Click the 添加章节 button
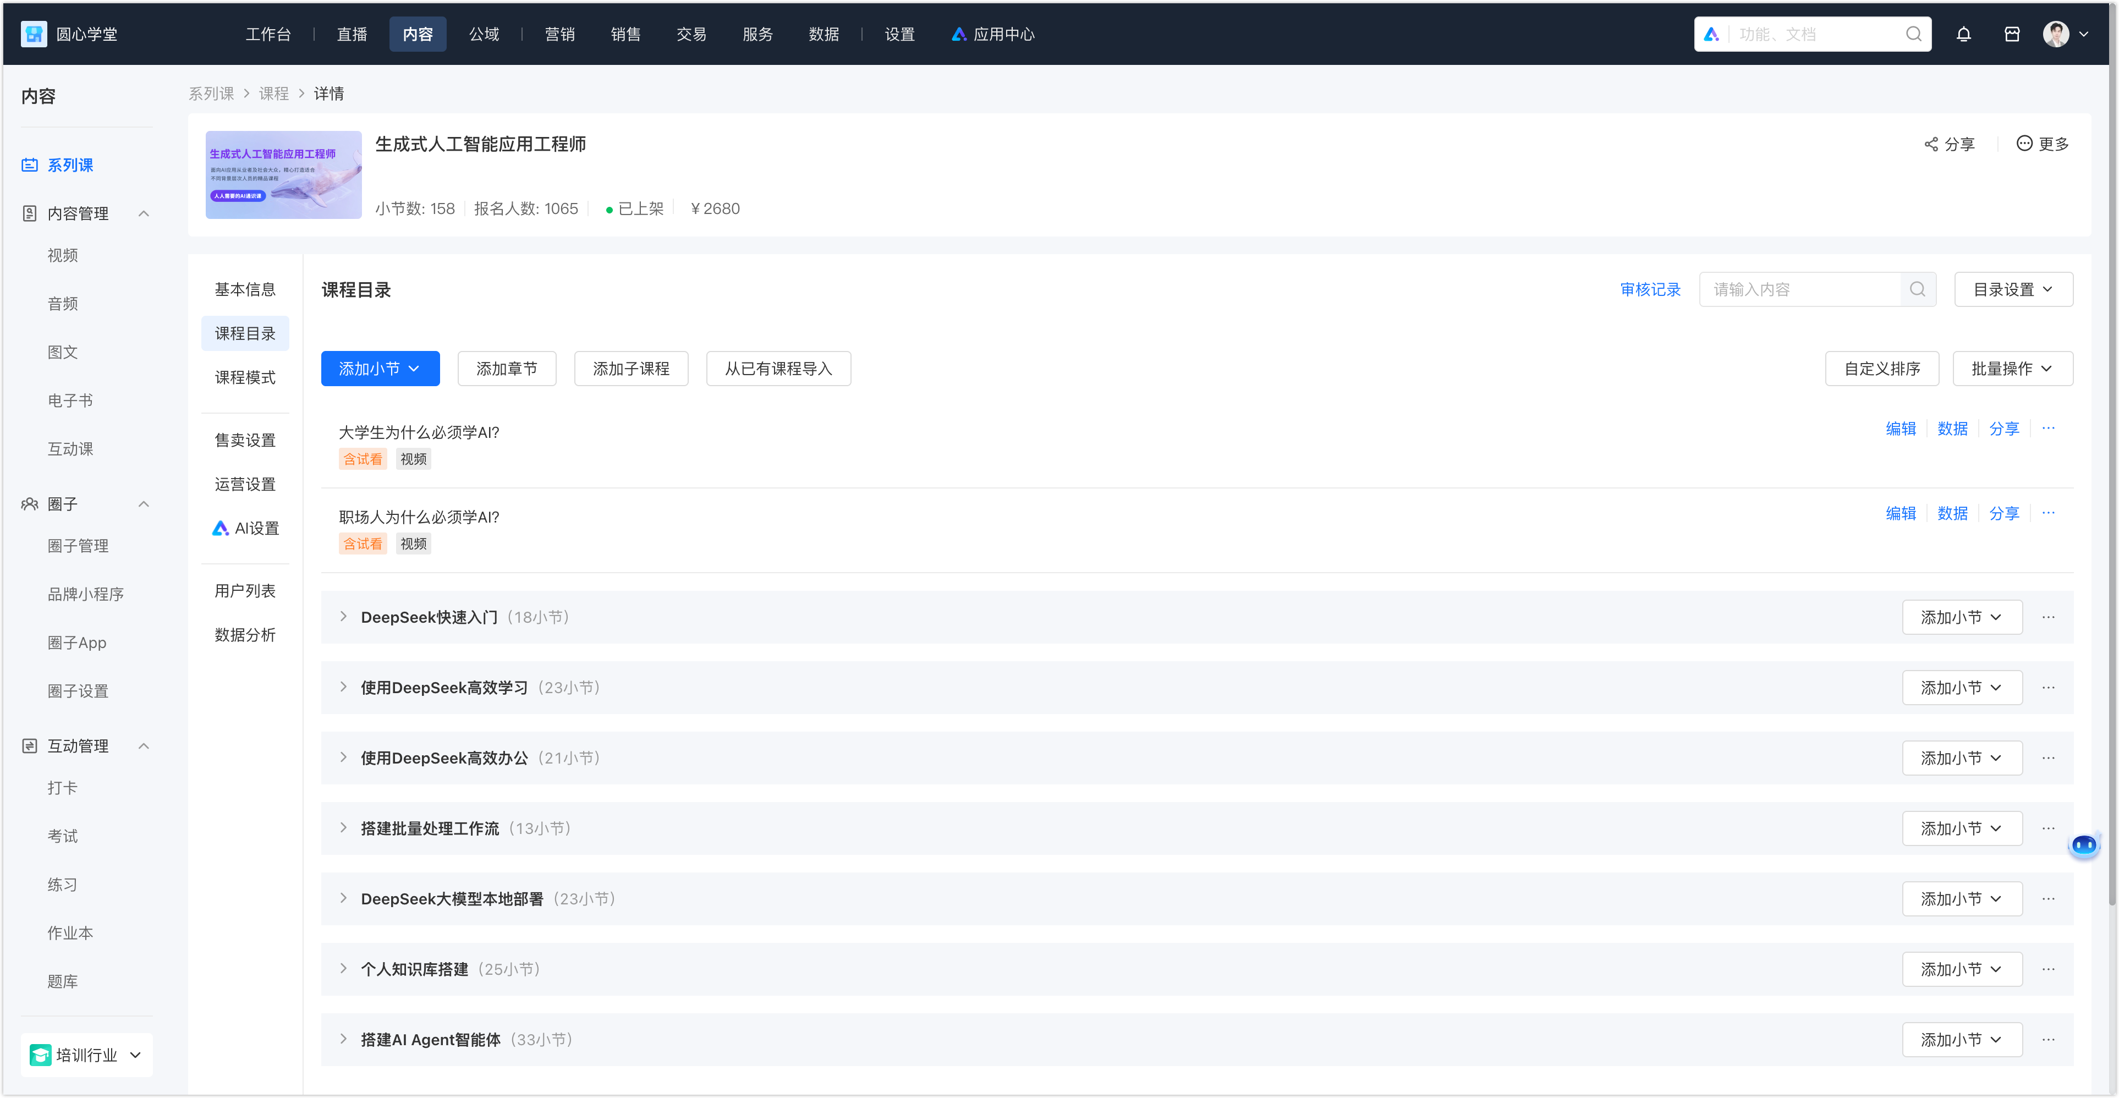Image resolution: width=2119 pixels, height=1098 pixels. pyautogui.click(x=506, y=369)
